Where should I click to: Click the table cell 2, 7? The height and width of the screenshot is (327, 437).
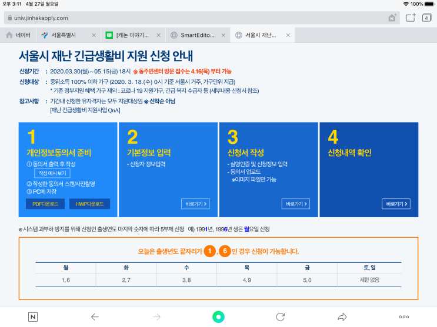(x=126, y=280)
